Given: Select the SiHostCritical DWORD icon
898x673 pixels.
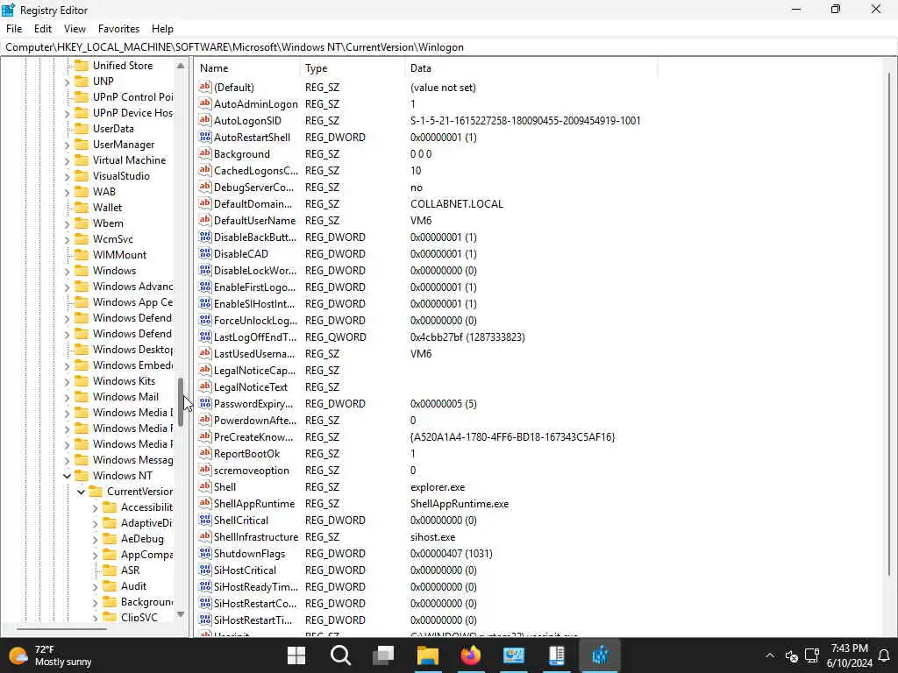Looking at the screenshot, I should 205,570.
